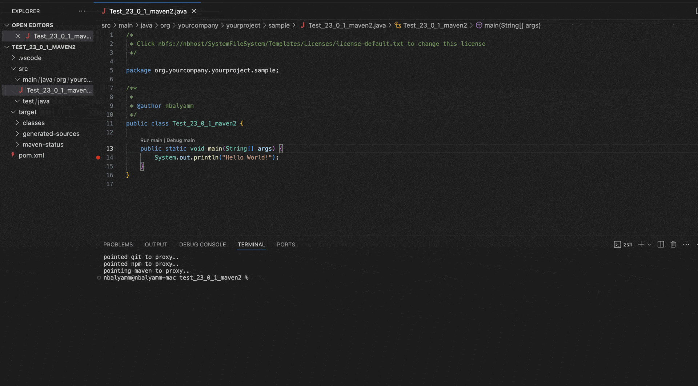Click the Test_23_0_1_maven2.java breadcrumb

[347, 25]
